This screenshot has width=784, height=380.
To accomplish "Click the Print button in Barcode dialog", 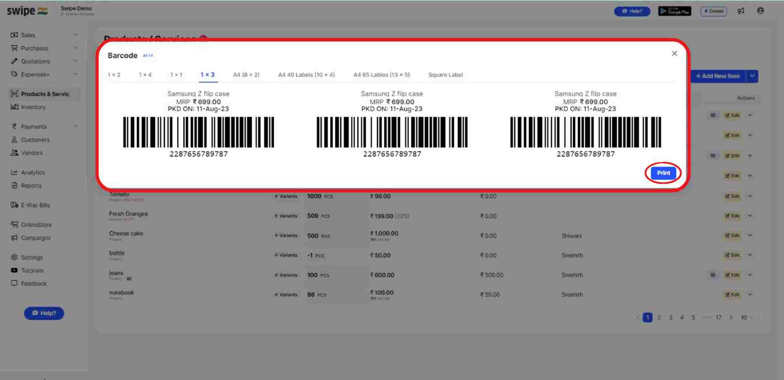I will click(663, 173).
